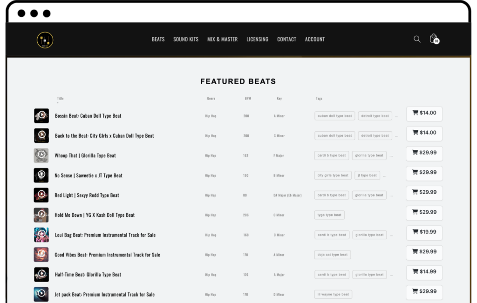Play No Sense Saweetie x JT beat
477x303 pixels.
[41, 175]
